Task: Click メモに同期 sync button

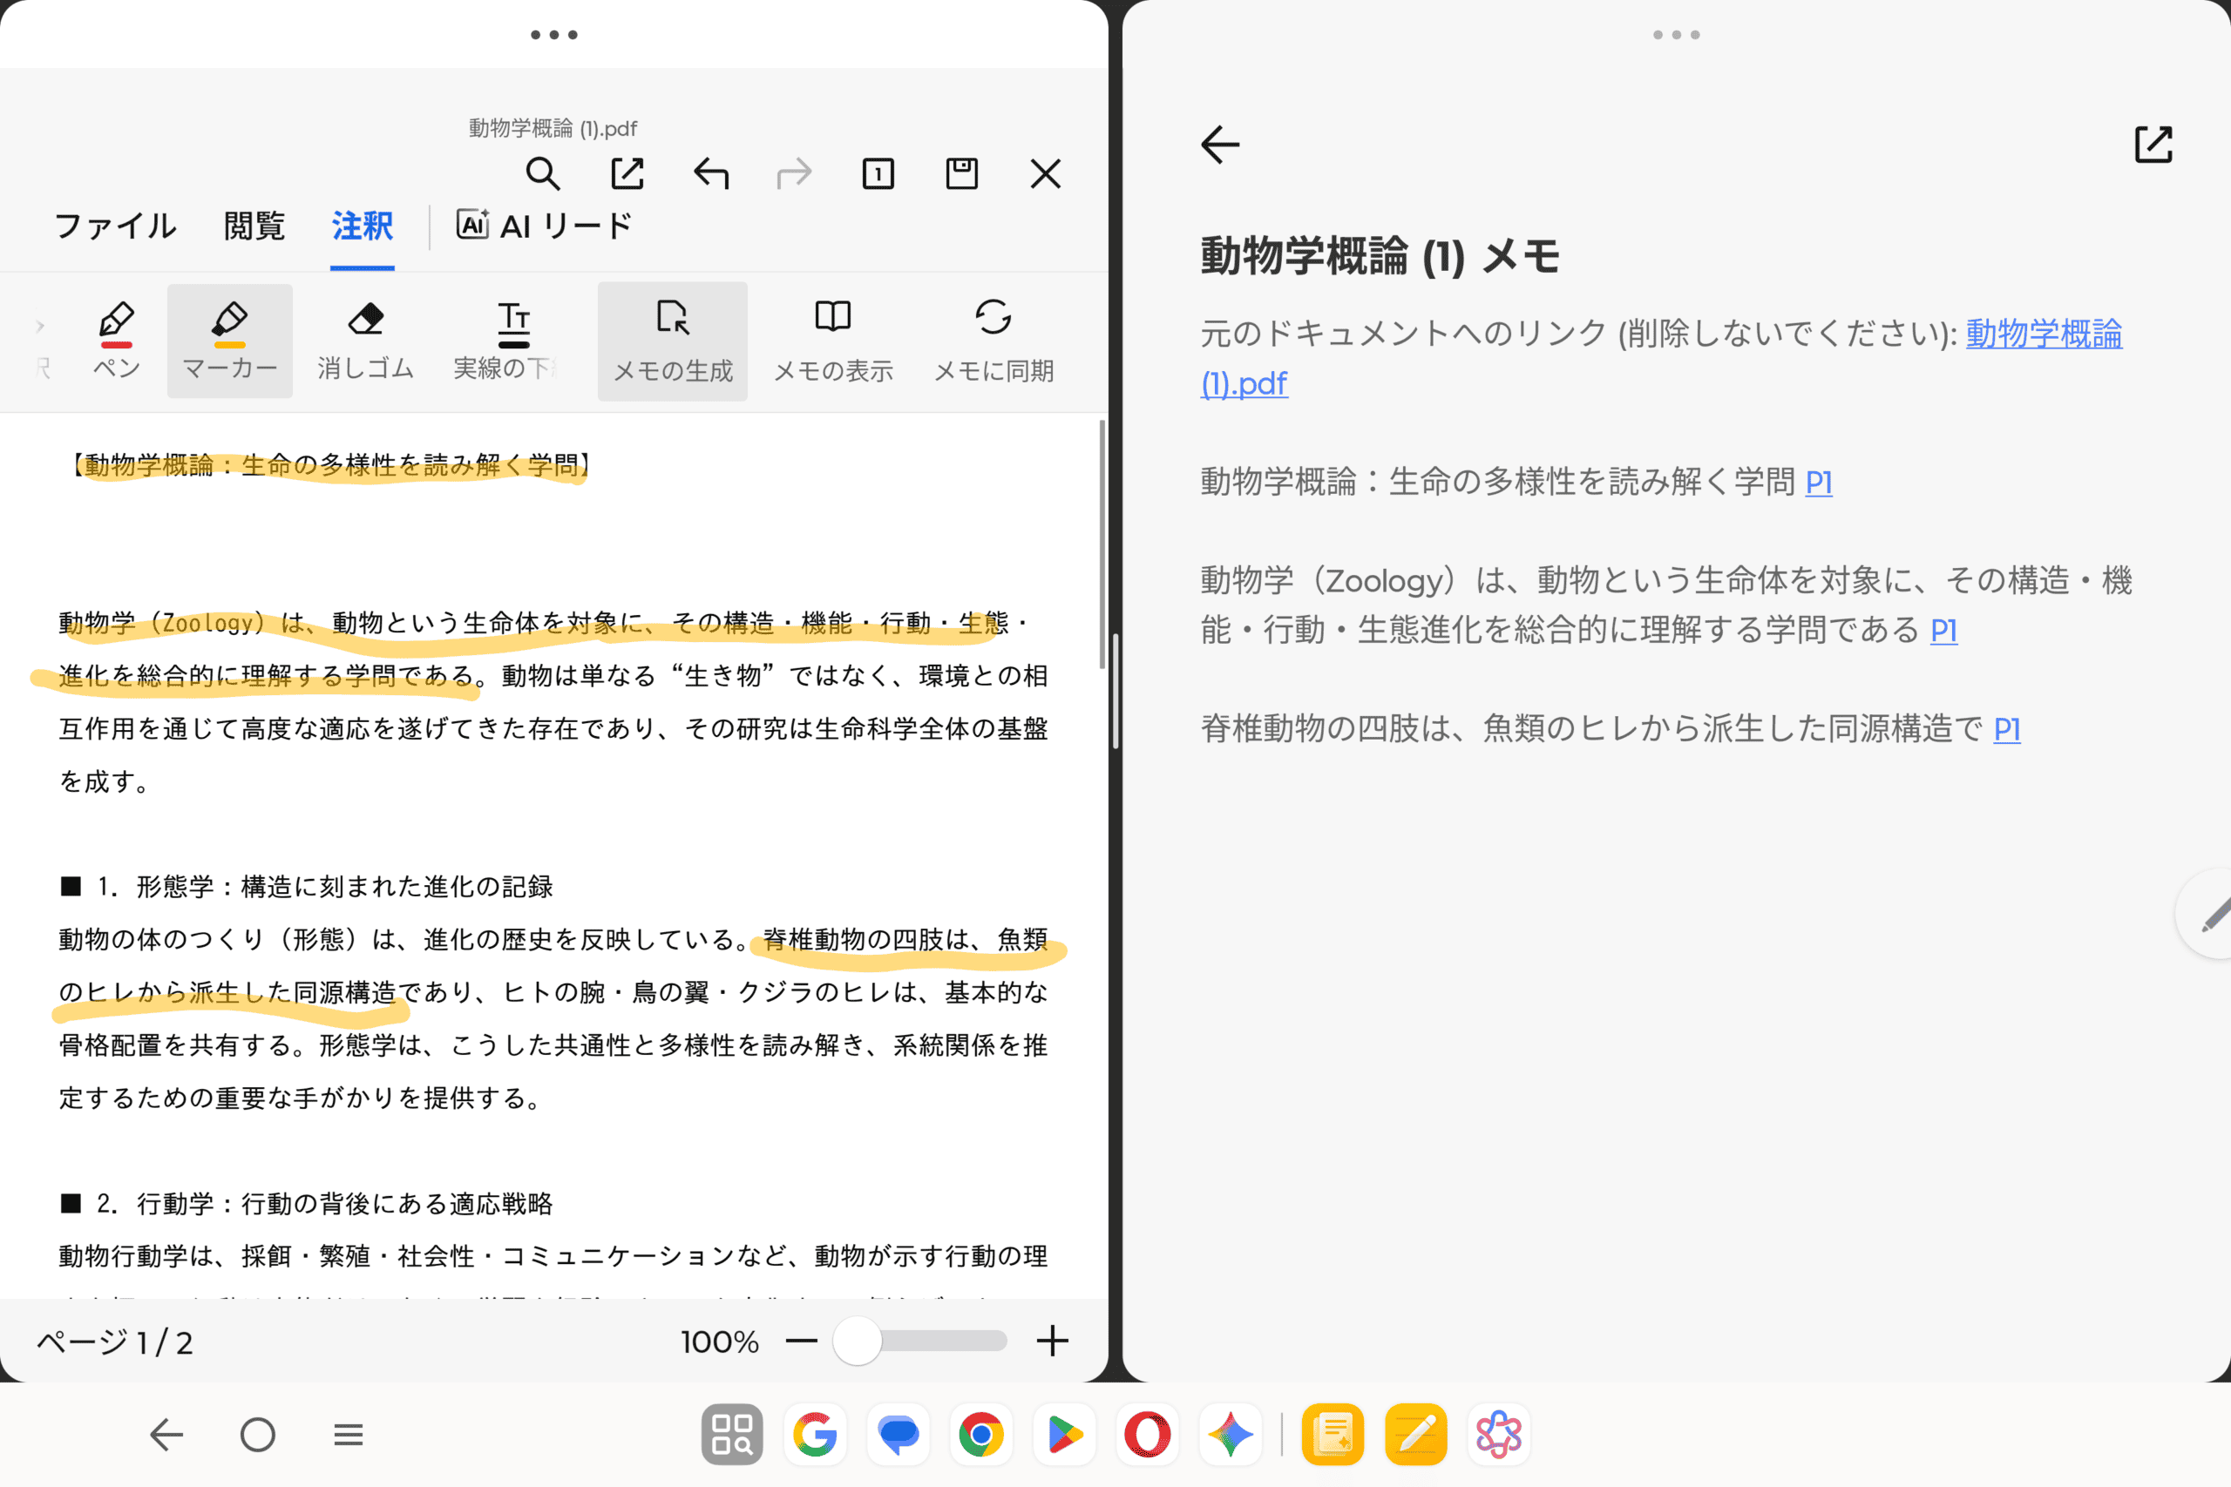Action: point(993,341)
